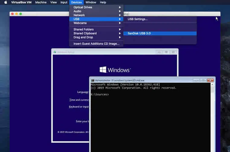Open the Help menu

(103, 2)
